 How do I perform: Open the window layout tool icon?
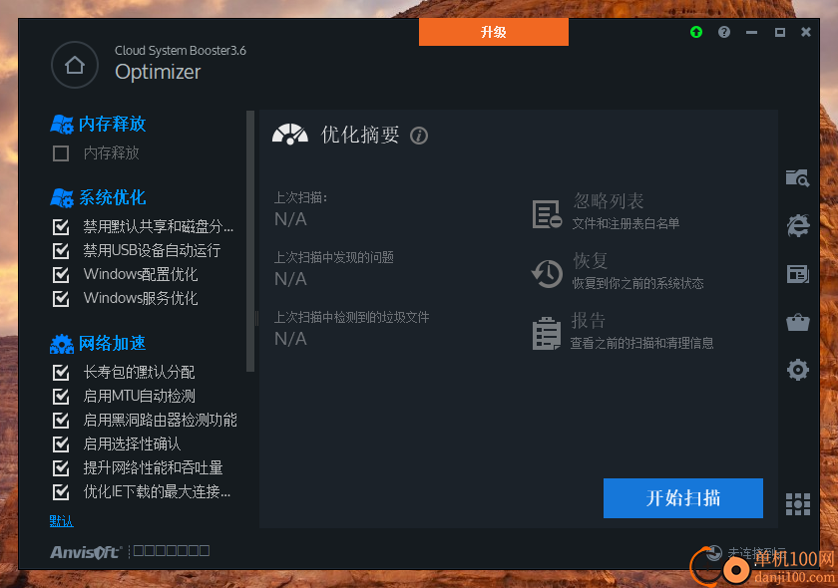pyautogui.click(x=797, y=274)
